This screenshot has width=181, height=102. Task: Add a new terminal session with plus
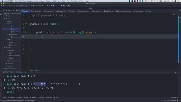click(26, 73)
